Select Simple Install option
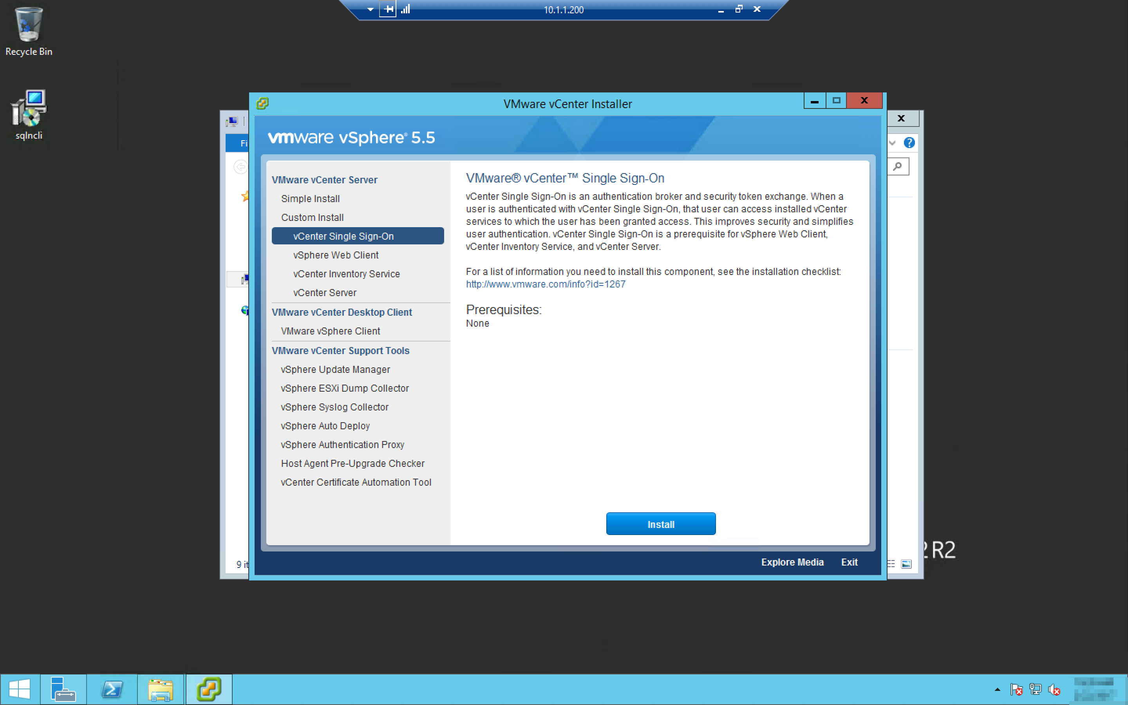The width and height of the screenshot is (1128, 705). [x=310, y=199]
